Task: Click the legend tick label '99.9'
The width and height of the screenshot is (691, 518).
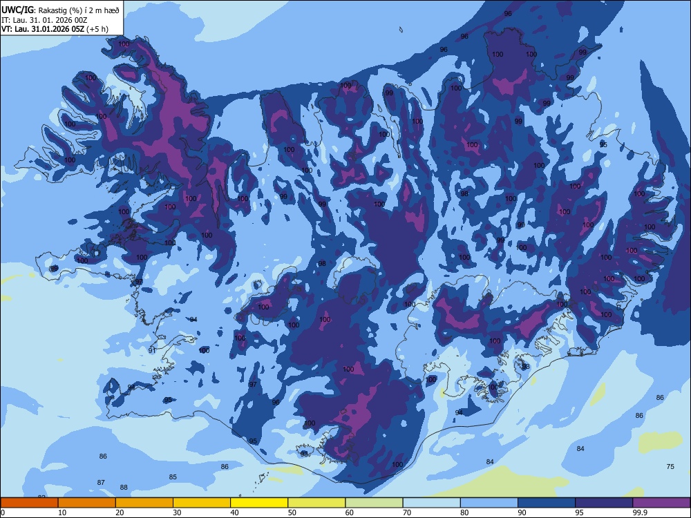Action: pos(640,512)
